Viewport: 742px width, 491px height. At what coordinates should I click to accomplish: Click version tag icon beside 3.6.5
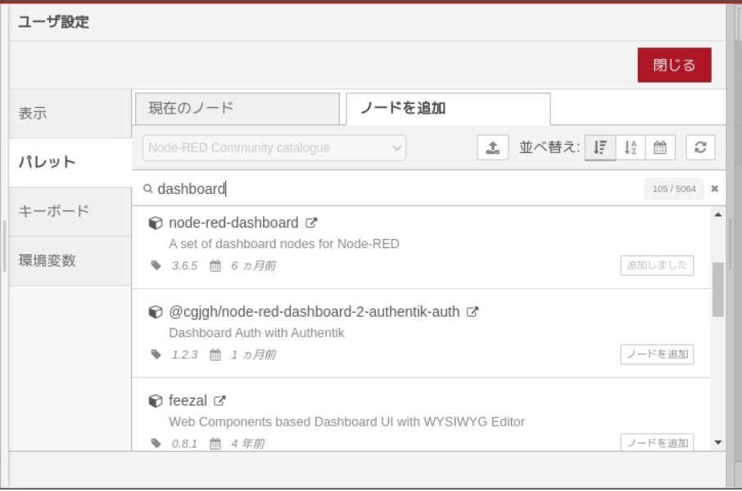point(156,265)
